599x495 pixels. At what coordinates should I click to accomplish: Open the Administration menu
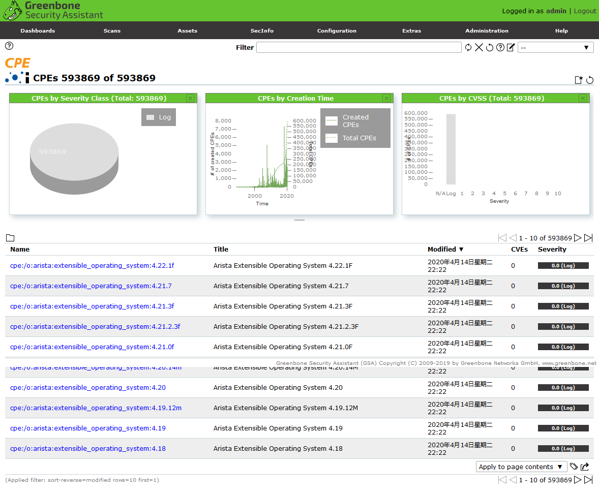487,30
